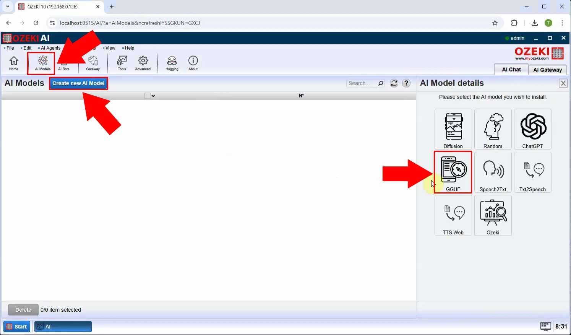Select the AI taskbar window button
This screenshot has height=335, width=571.
63,327
